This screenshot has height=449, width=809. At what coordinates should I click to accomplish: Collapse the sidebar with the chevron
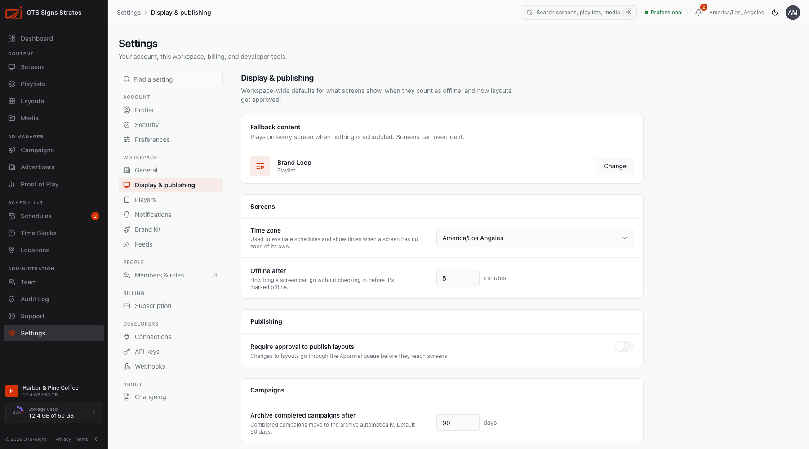pyautogui.click(x=96, y=439)
